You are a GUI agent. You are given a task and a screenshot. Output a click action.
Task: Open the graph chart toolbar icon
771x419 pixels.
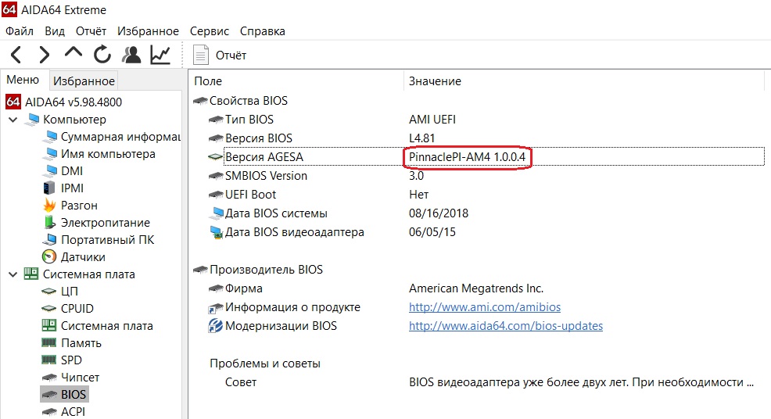(x=160, y=54)
